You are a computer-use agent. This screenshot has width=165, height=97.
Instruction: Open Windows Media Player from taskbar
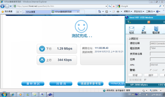coord(20,95)
